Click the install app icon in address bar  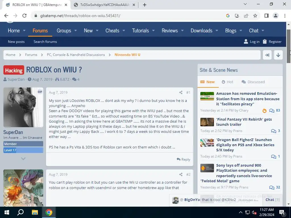237,16
